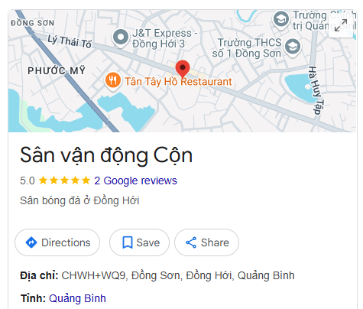
Task: Click Trường Chính trị graduation cap marker
Action: (280, 20)
